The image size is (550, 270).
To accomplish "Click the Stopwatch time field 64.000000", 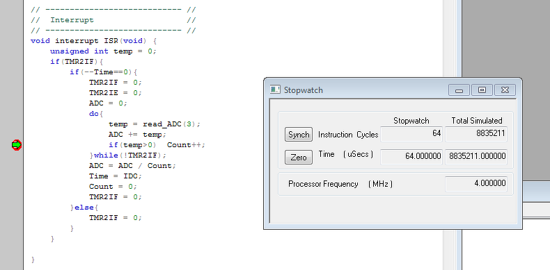I will pyautogui.click(x=411, y=156).
